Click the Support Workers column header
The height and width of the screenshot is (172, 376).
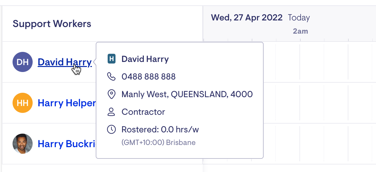pyautogui.click(x=52, y=24)
